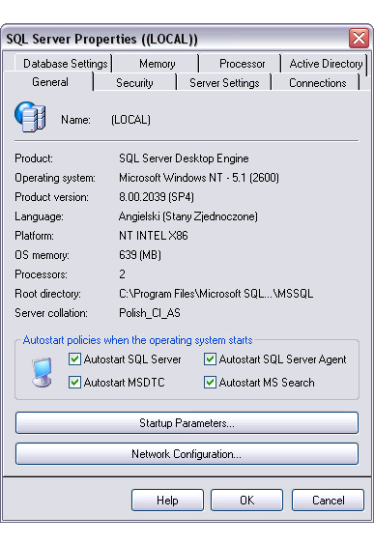Click the Help button
This screenshot has height=545, width=374.
(x=167, y=501)
